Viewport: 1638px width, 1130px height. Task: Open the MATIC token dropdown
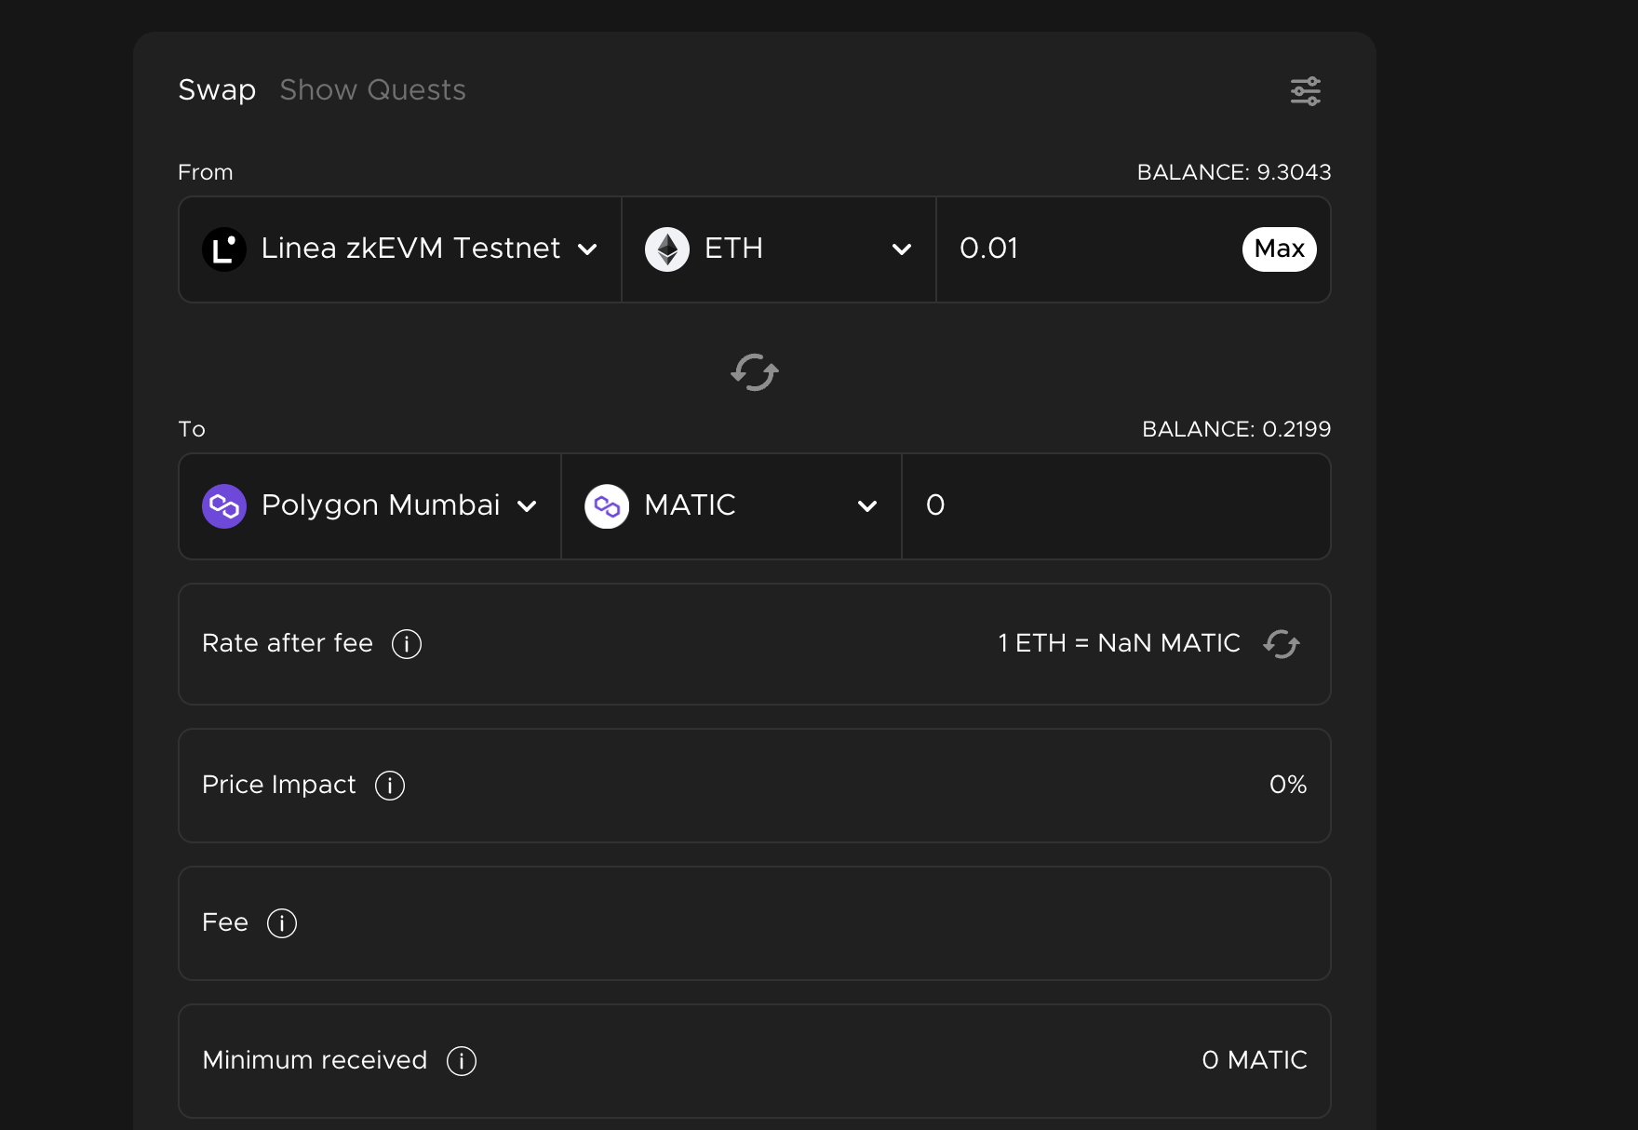pos(867,506)
